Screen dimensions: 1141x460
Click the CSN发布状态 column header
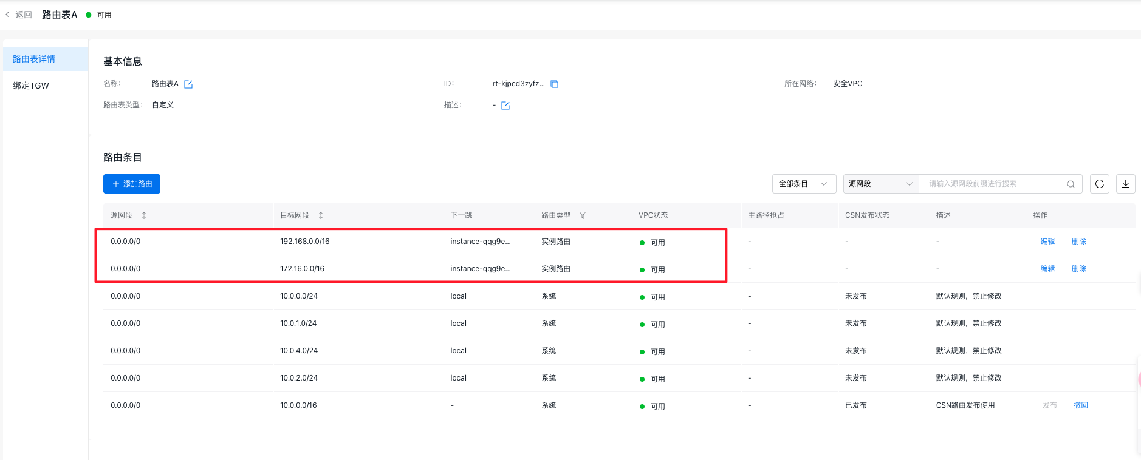click(x=867, y=215)
